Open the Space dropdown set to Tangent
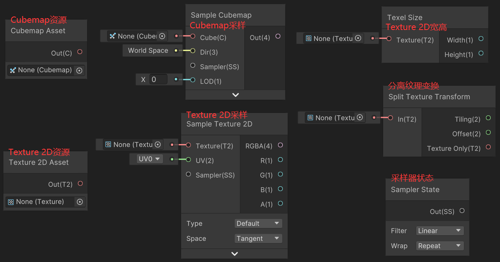This screenshot has height=262, width=500. [x=258, y=238]
